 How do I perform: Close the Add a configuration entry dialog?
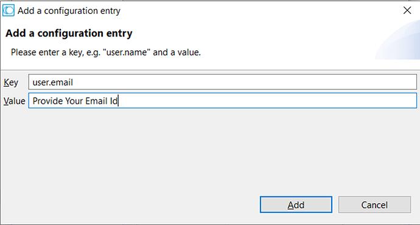coord(407,10)
